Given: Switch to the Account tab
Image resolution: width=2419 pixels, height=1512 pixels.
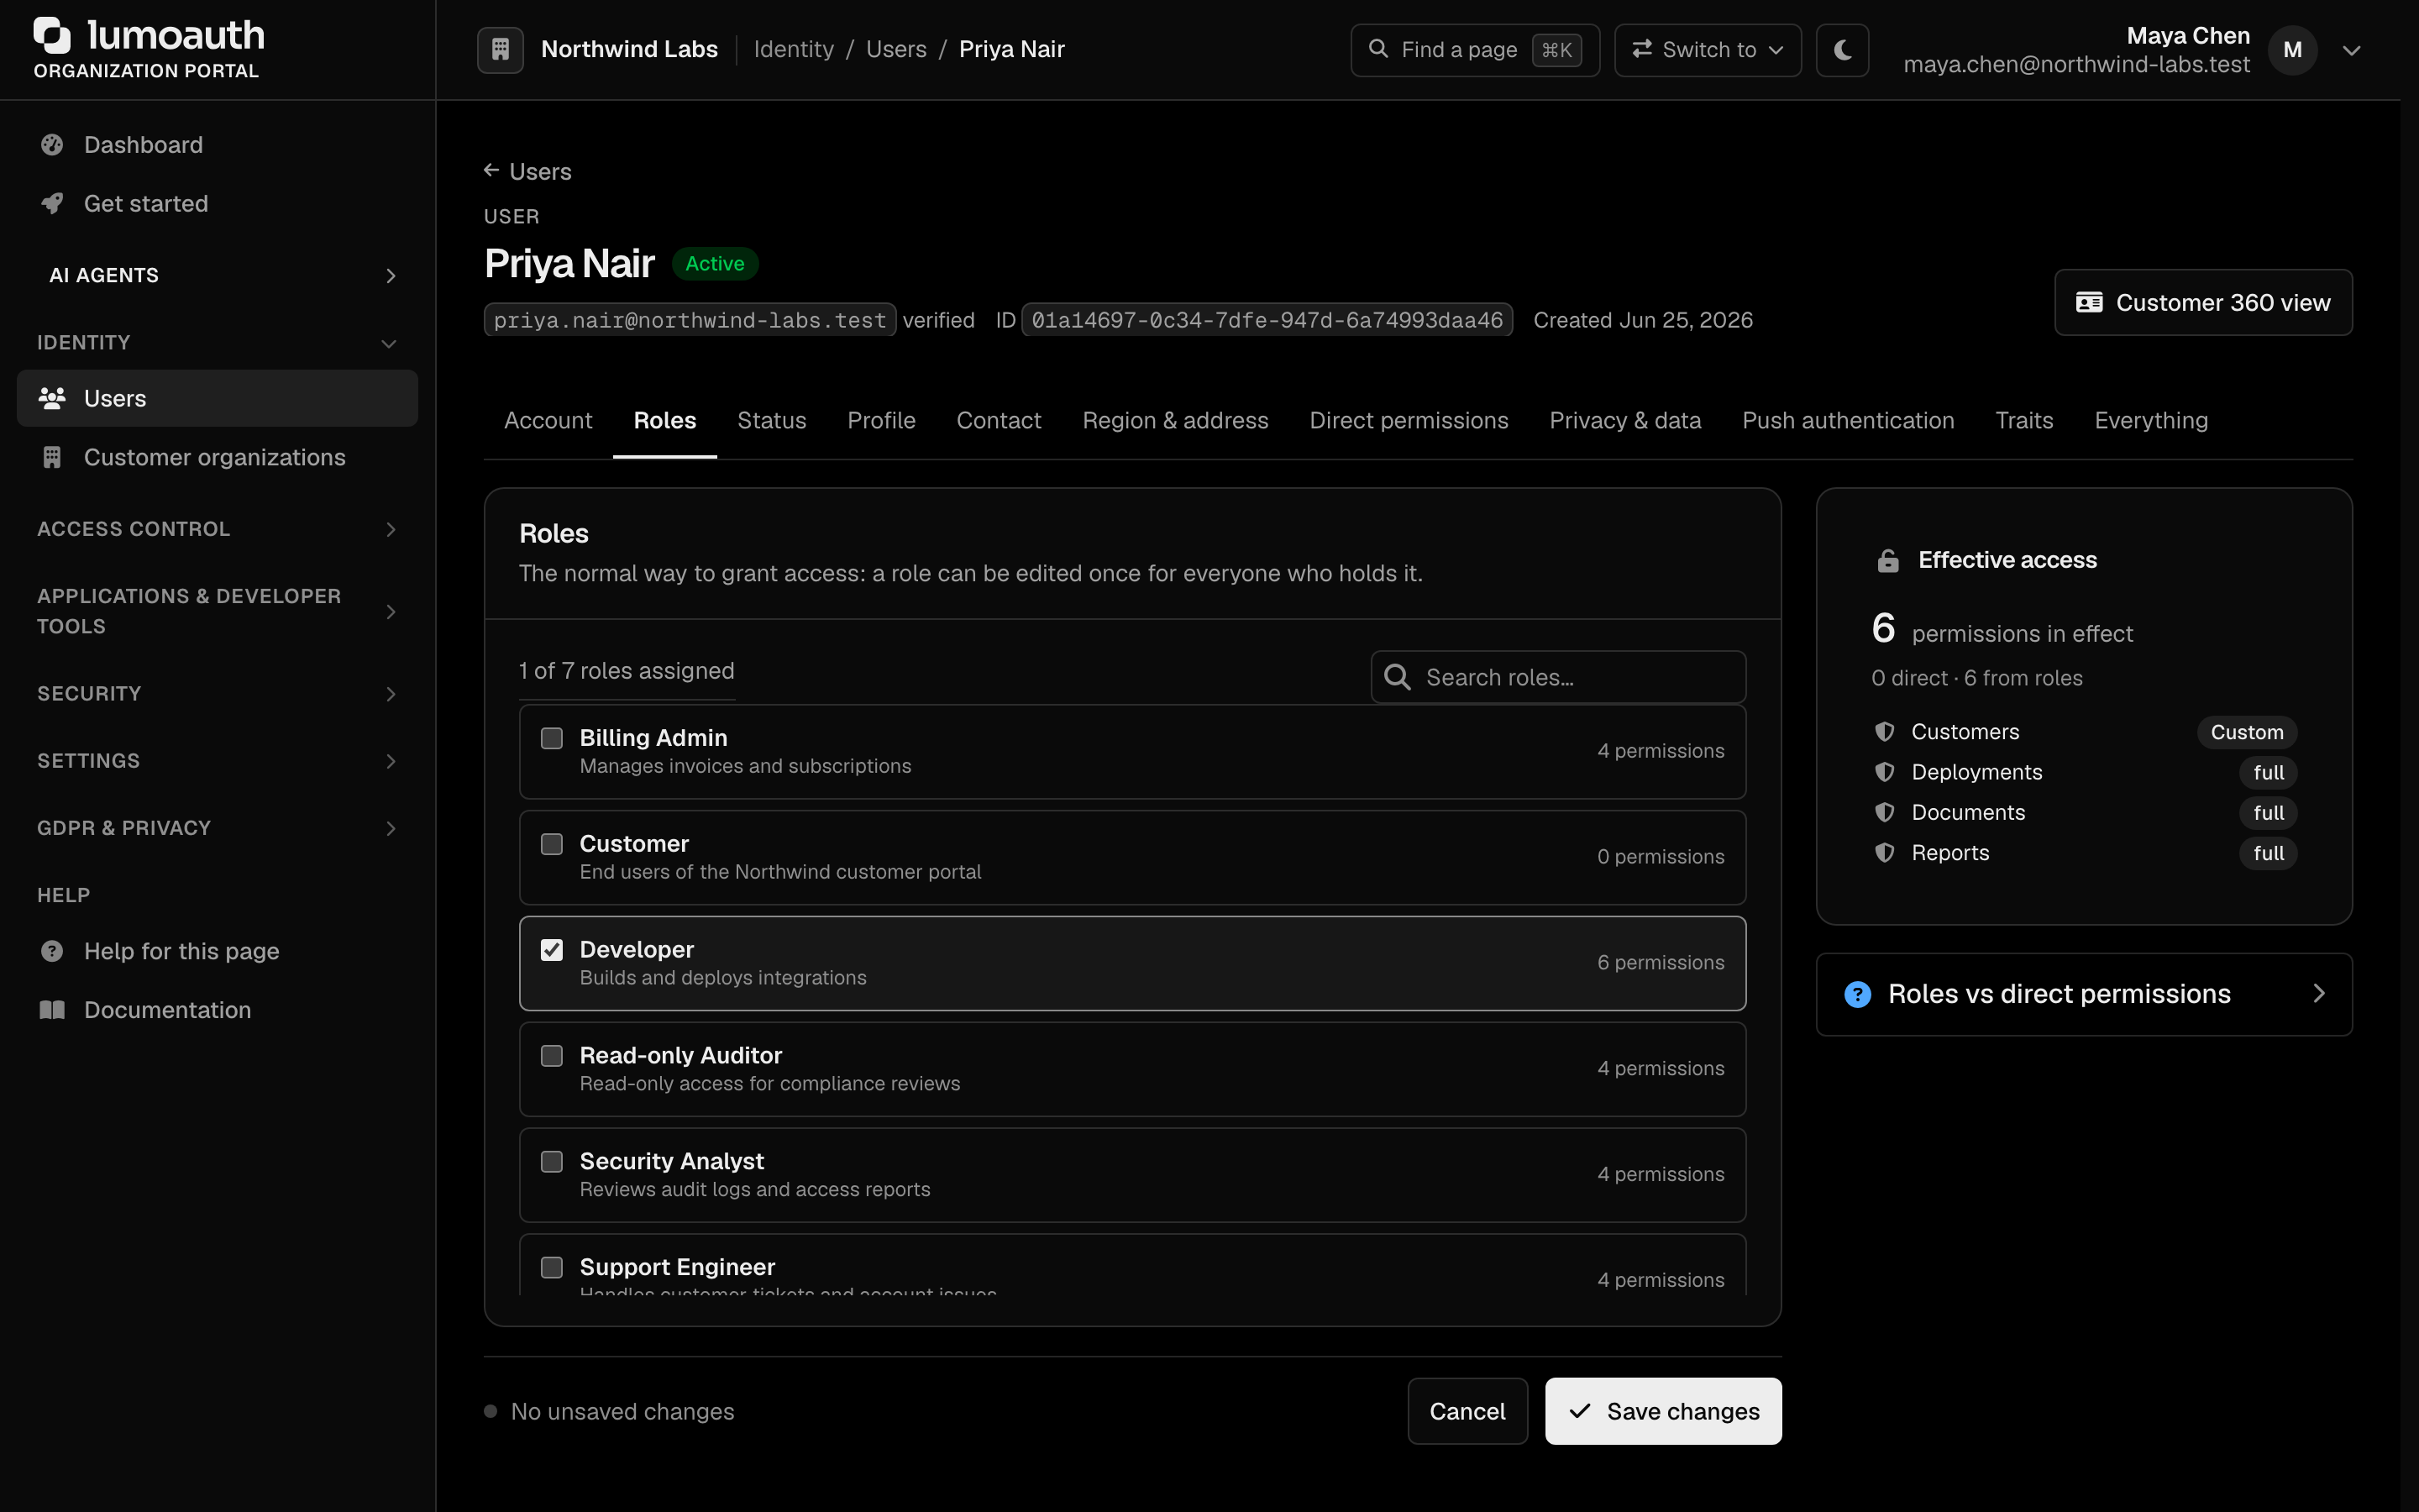Looking at the screenshot, I should (x=548, y=421).
